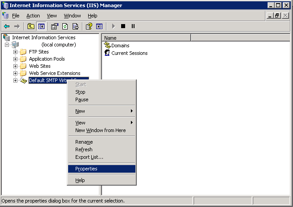
Task: Expand the FTP Sites tree node
Action: pos(16,52)
